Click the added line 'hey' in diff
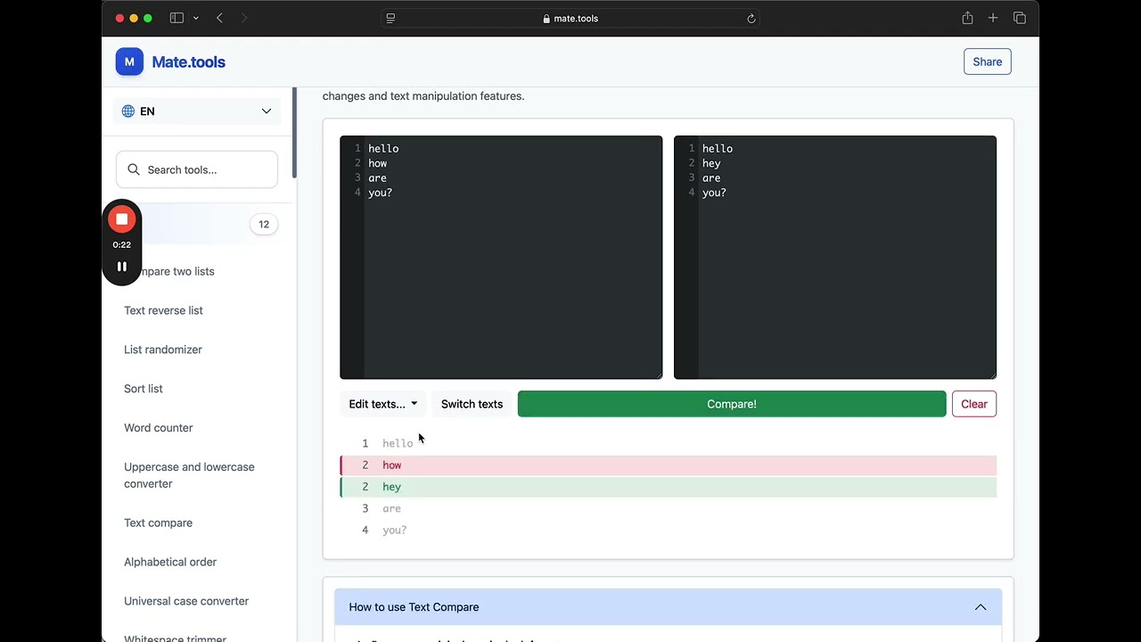Screen dimensions: 1141x642 coord(669,487)
